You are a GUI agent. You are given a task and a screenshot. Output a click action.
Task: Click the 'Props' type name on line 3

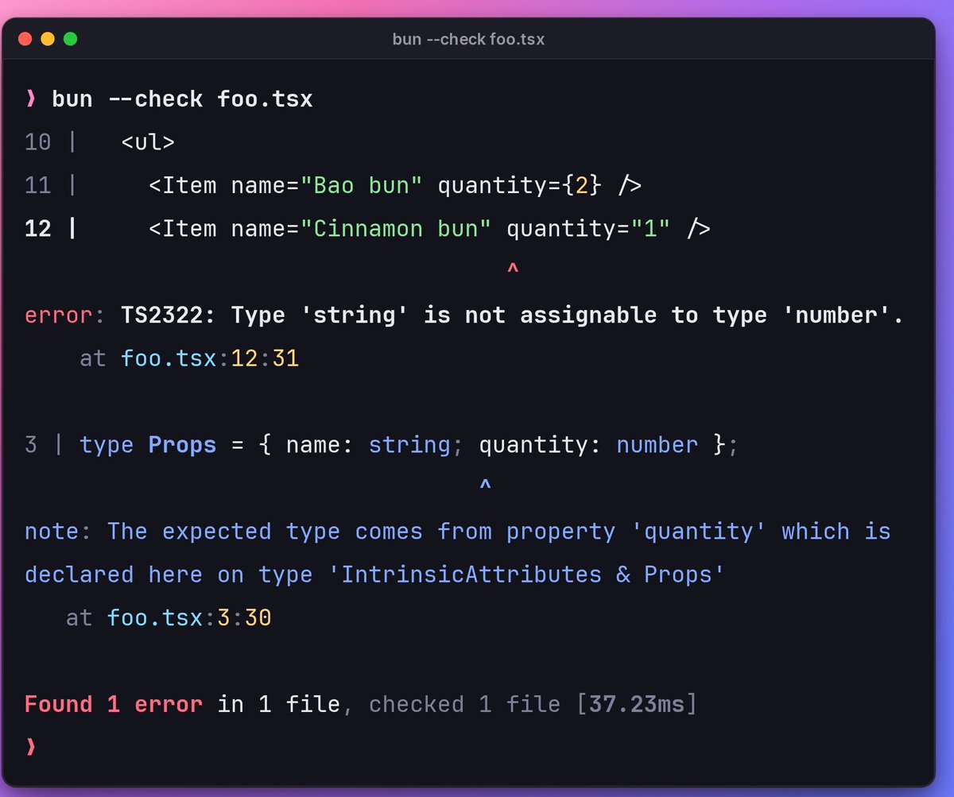[x=182, y=445]
